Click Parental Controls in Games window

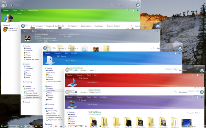click(x=33, y=10)
